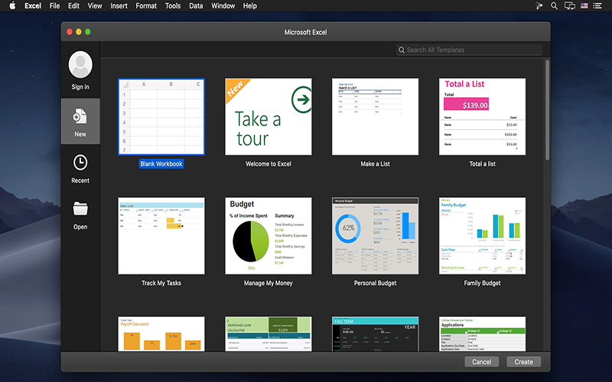Select the Blank Workbook thumbnail
The height and width of the screenshot is (382, 612).
(161, 117)
